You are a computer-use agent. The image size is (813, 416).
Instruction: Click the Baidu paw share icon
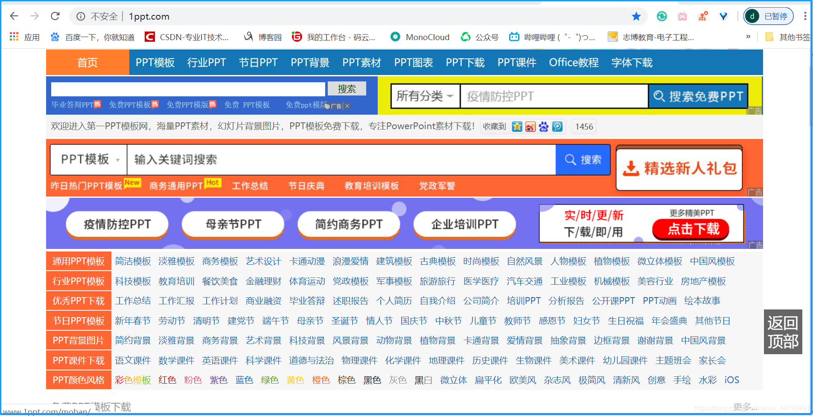544,127
